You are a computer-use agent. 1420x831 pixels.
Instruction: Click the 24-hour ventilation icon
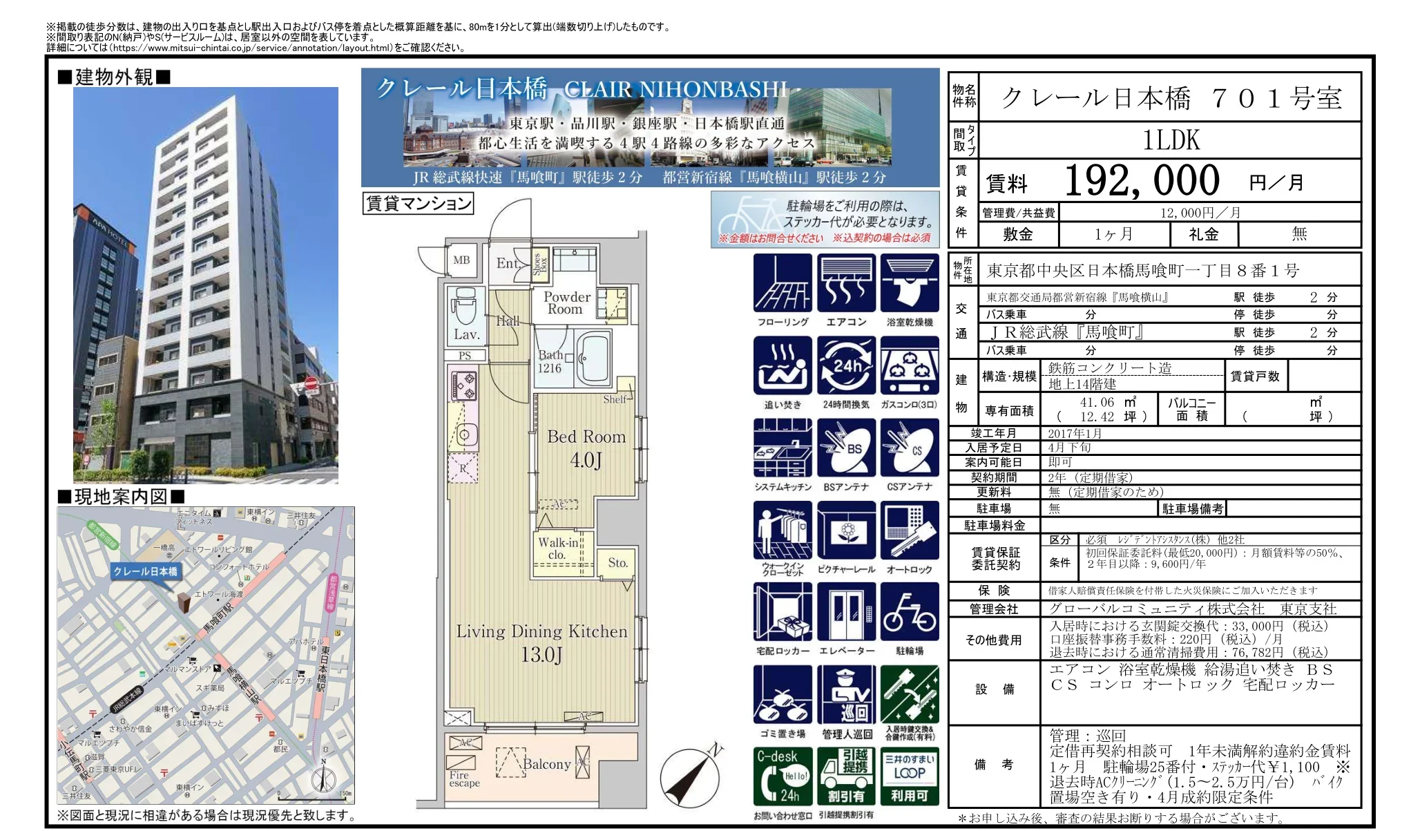[846, 366]
